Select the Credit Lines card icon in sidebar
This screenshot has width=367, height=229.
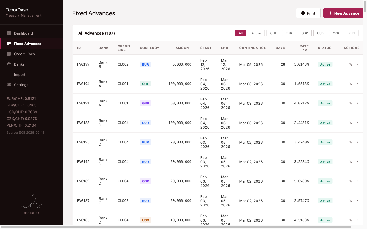[x=9, y=54]
